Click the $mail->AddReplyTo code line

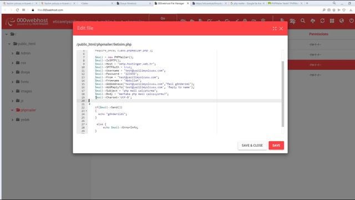coord(144,87)
